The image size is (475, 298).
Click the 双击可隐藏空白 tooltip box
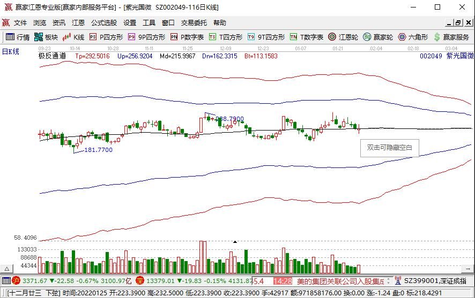point(390,148)
